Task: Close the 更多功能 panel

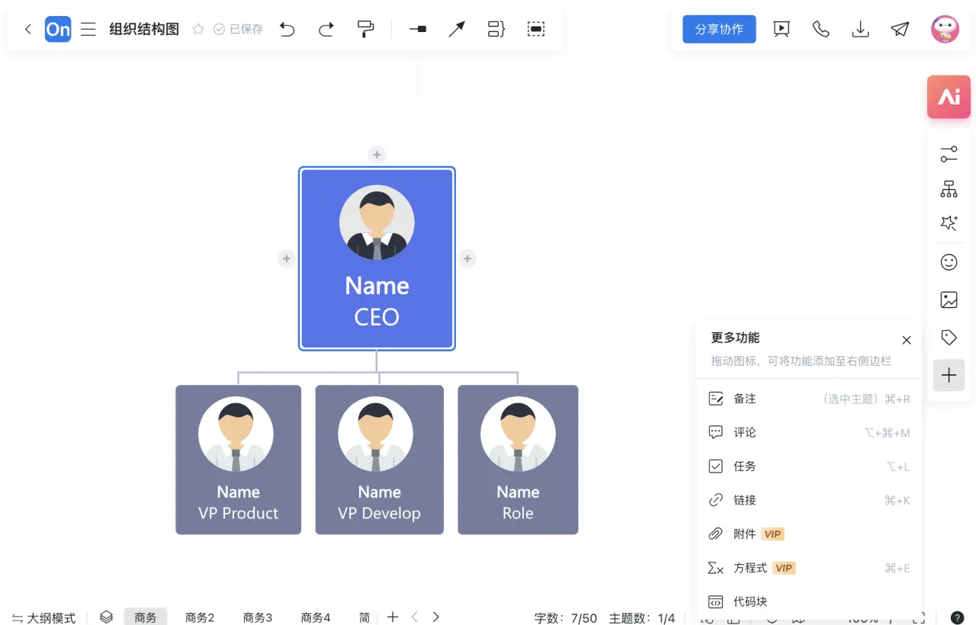Action: [906, 340]
